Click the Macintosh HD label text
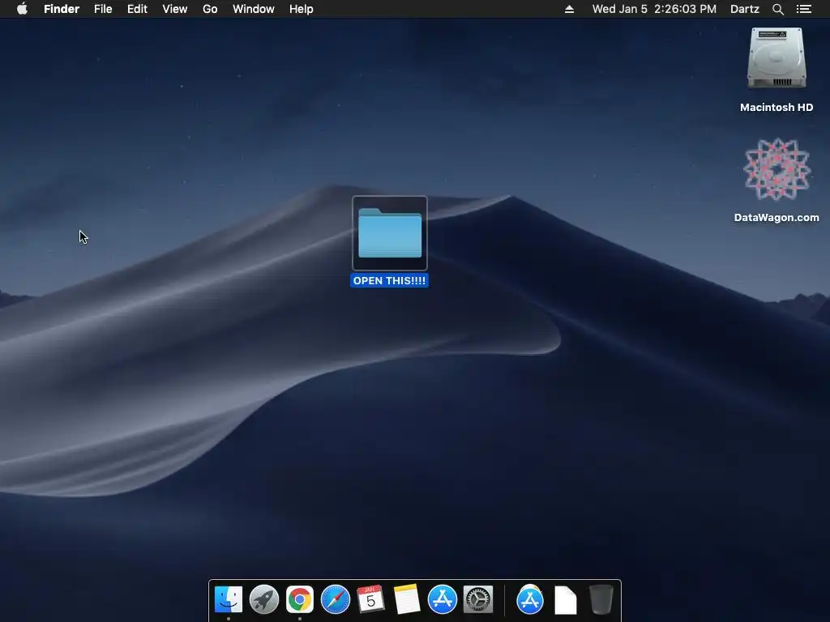Image resolution: width=830 pixels, height=622 pixels. [777, 108]
